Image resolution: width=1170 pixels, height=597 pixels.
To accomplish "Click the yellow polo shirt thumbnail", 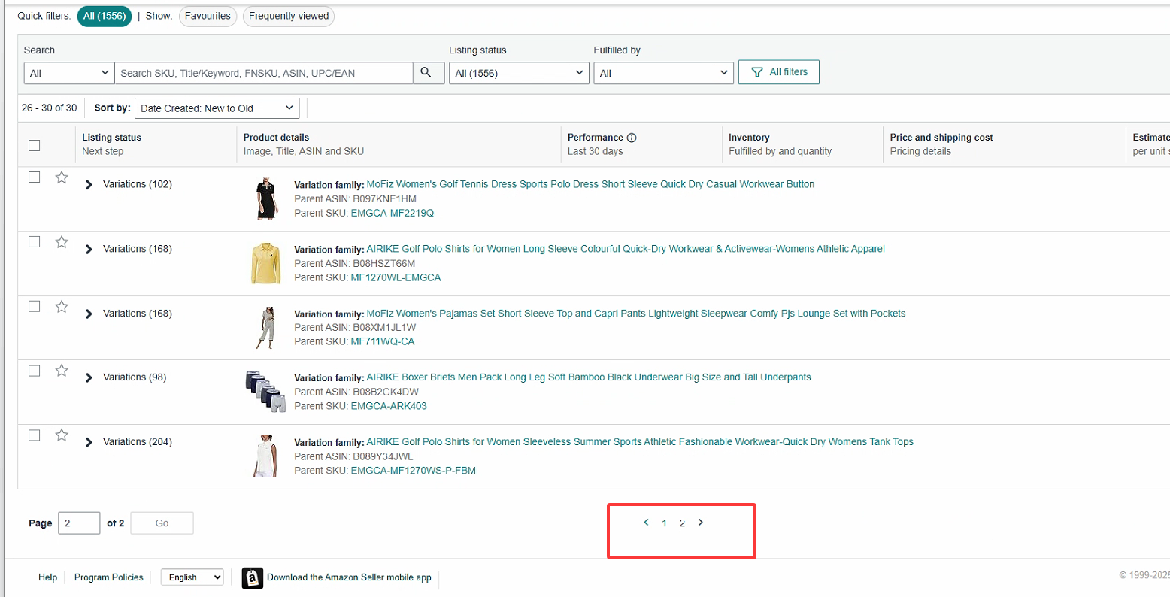I will (265, 264).
